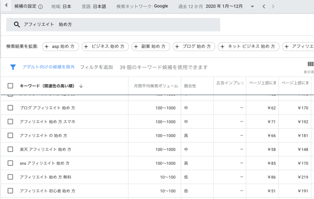Image resolution: width=314 pixels, height=199 pixels.
Task: Click plus icon on asp 始め方 chip
Action: (x=47, y=47)
